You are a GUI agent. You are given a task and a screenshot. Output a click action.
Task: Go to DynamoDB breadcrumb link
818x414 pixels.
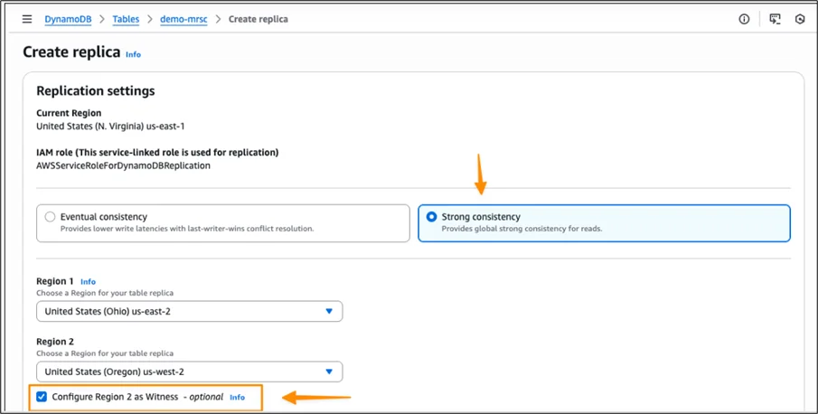pyautogui.click(x=68, y=19)
